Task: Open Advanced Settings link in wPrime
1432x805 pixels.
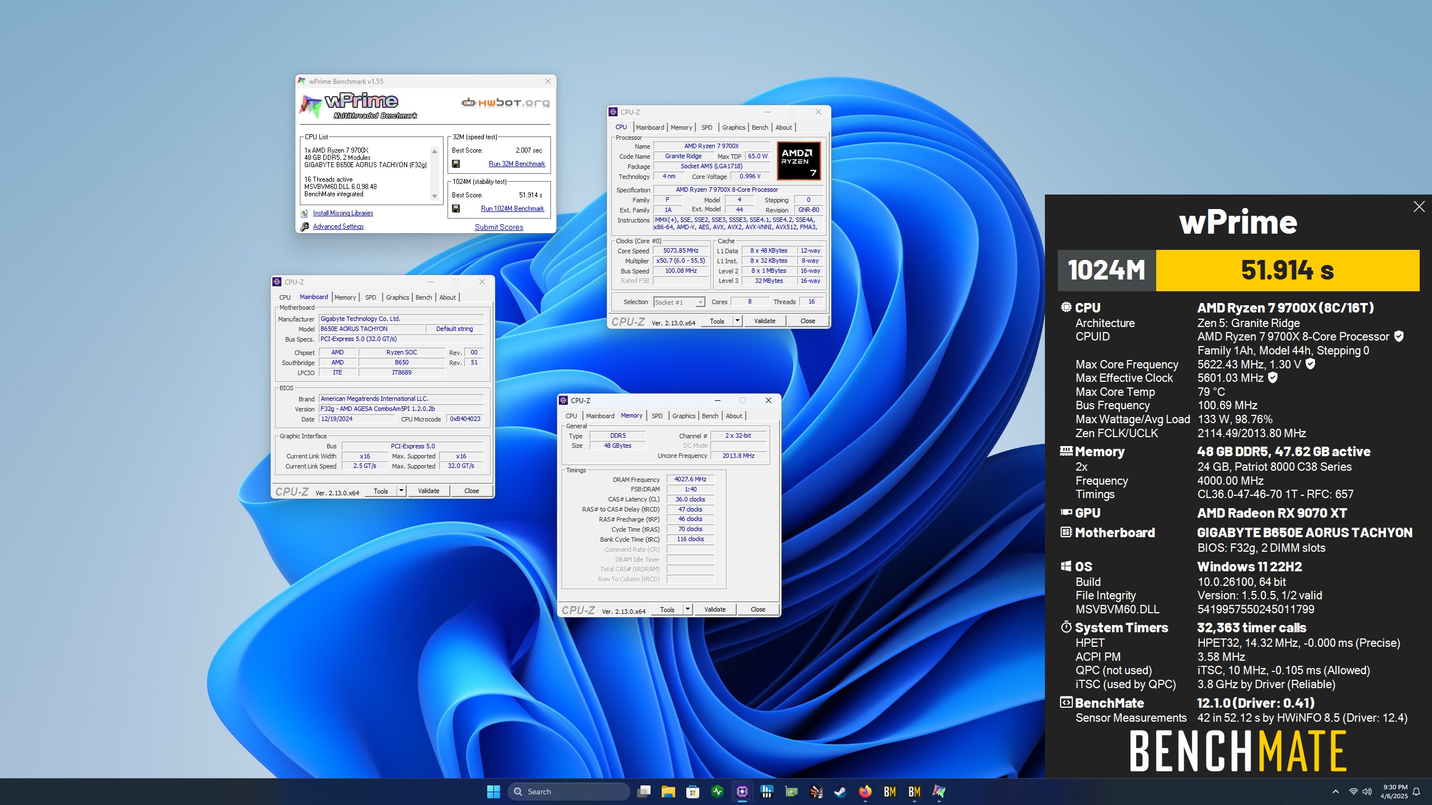Action: [338, 226]
